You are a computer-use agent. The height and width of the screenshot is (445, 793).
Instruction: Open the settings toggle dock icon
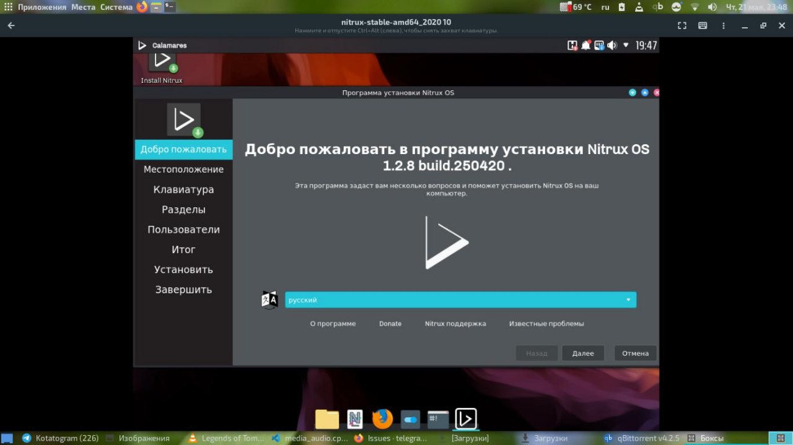410,419
